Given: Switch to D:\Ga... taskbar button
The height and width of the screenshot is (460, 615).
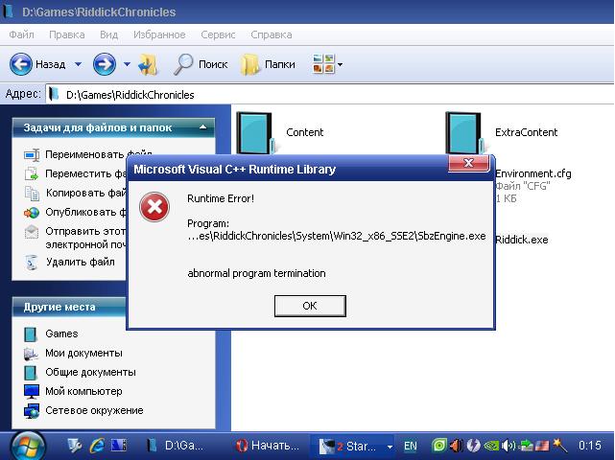Looking at the screenshot, I should [176, 446].
